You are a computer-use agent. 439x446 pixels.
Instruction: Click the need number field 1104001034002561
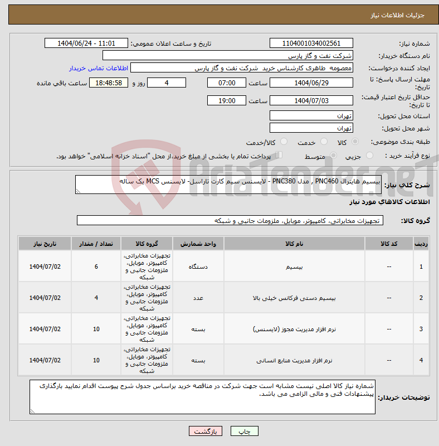pos(311,43)
